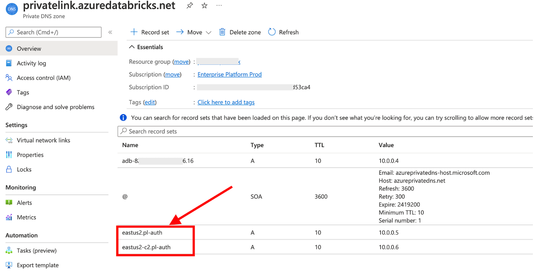Open the Enterprise Platform Prod subscription link
The width and height of the screenshot is (539, 276).
[229, 74]
